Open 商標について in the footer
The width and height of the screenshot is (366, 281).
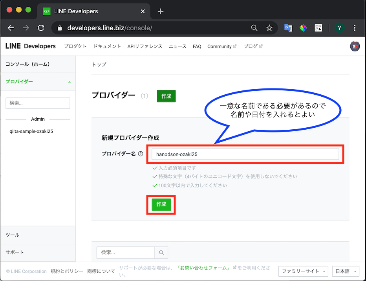click(x=101, y=271)
